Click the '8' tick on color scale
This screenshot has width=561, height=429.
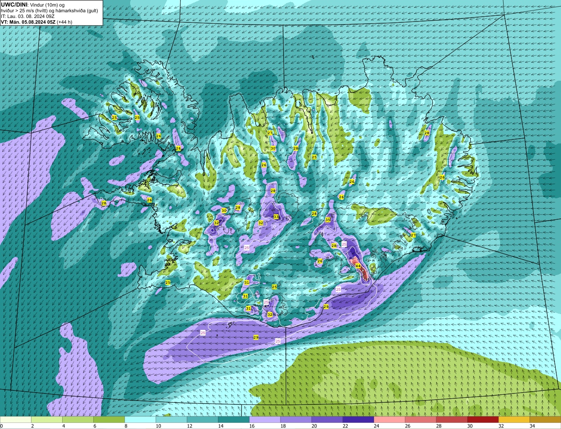click(x=125, y=426)
